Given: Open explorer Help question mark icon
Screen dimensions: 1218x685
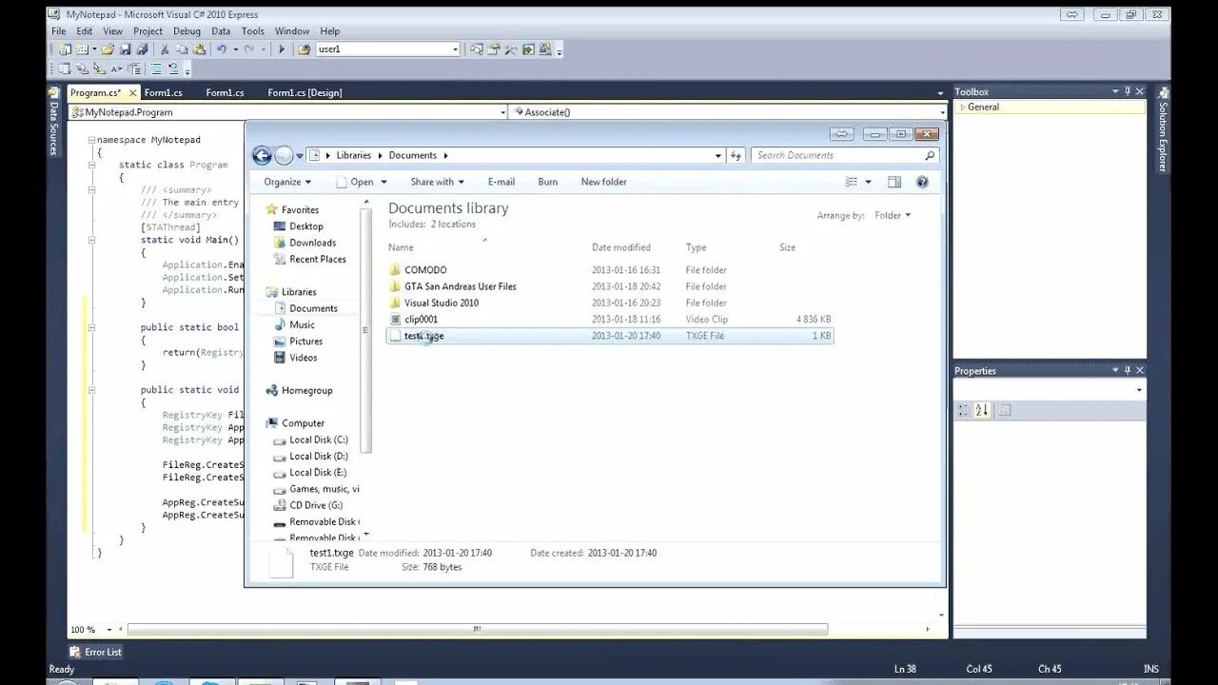Looking at the screenshot, I should click(x=922, y=182).
